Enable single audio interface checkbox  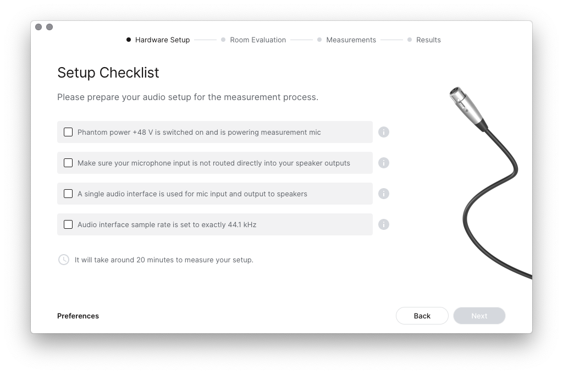tap(68, 194)
